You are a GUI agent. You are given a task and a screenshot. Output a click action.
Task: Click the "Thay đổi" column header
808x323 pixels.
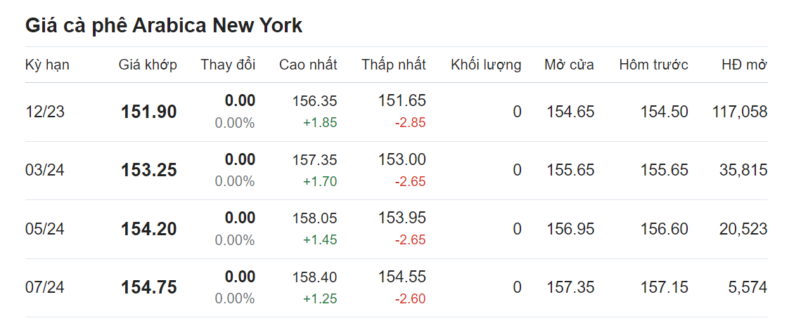click(x=228, y=65)
